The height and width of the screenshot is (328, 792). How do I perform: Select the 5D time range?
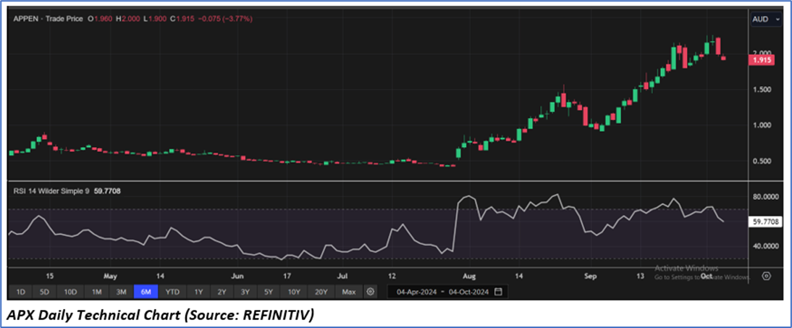[45, 292]
